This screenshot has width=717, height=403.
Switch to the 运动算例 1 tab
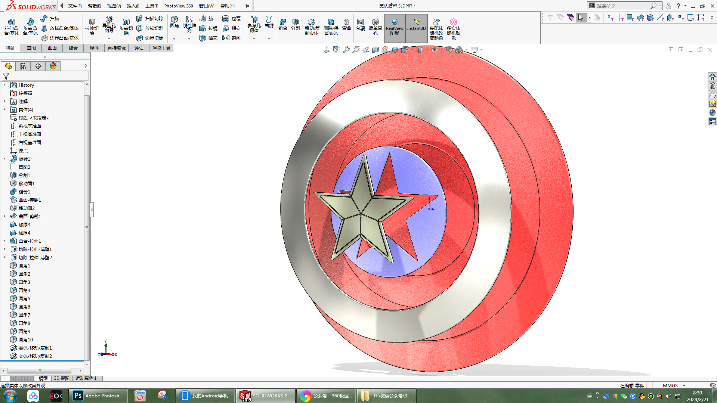point(86,378)
